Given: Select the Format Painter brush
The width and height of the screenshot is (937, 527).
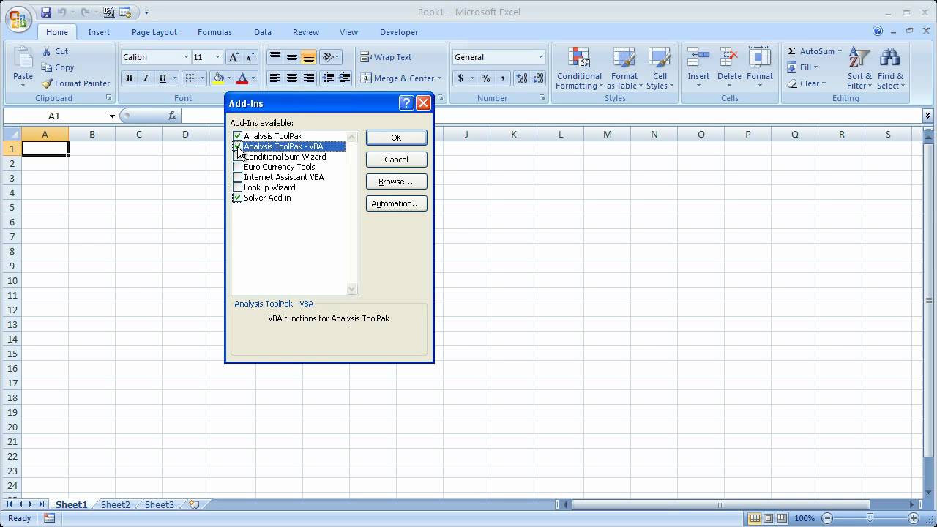Looking at the screenshot, I should 47,83.
